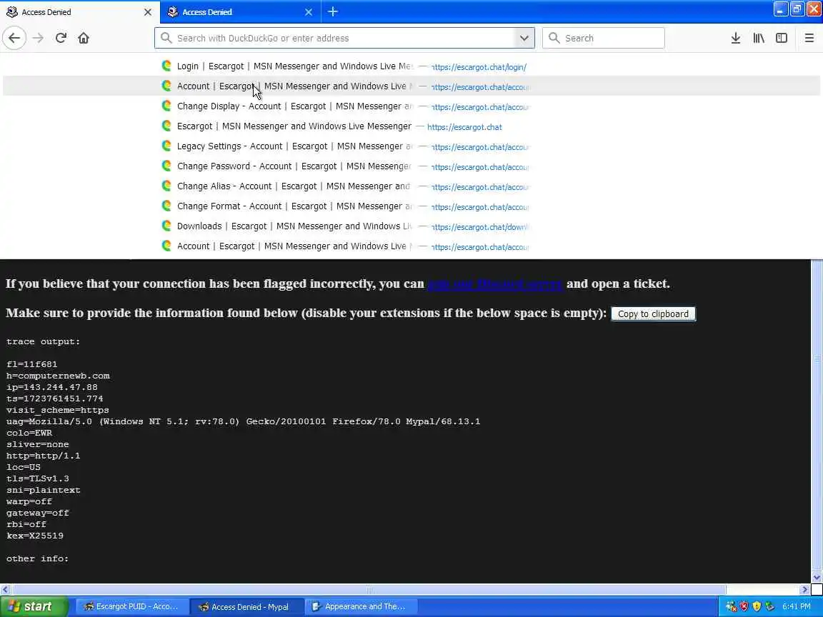
Task: Expand the address bar history dropdown arrow
Action: (x=524, y=38)
